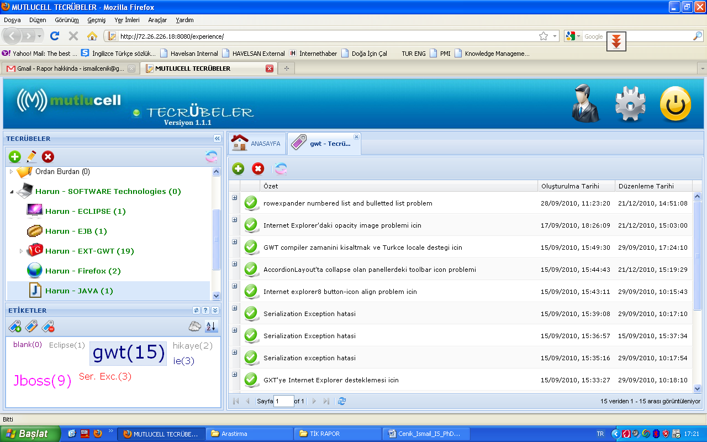This screenshot has width=707, height=442.
Task: Select the gwt(15) tag
Action: (x=129, y=352)
